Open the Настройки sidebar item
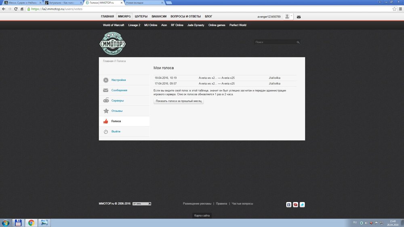This screenshot has width=404, height=227. [x=119, y=80]
